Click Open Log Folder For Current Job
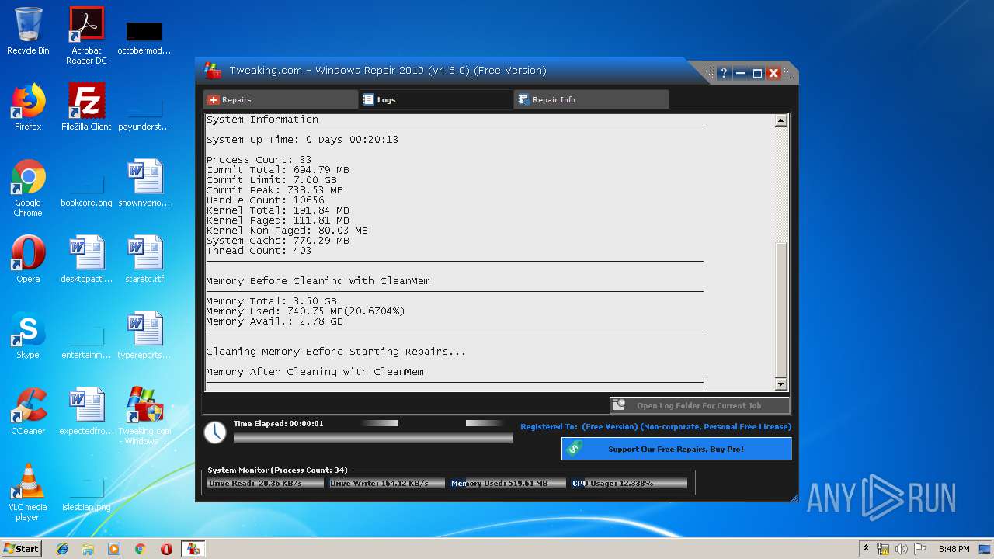Screen dimensions: 994x559 [700, 405]
